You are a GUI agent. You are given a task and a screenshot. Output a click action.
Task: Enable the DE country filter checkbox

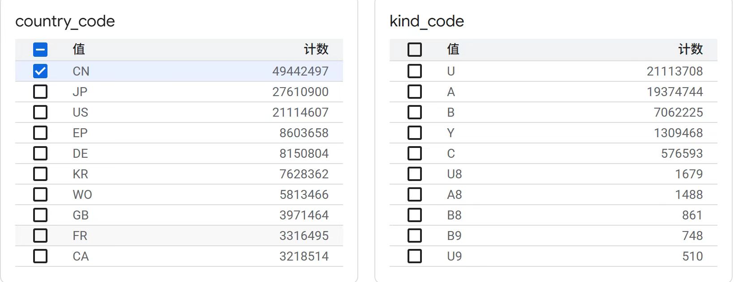click(40, 153)
